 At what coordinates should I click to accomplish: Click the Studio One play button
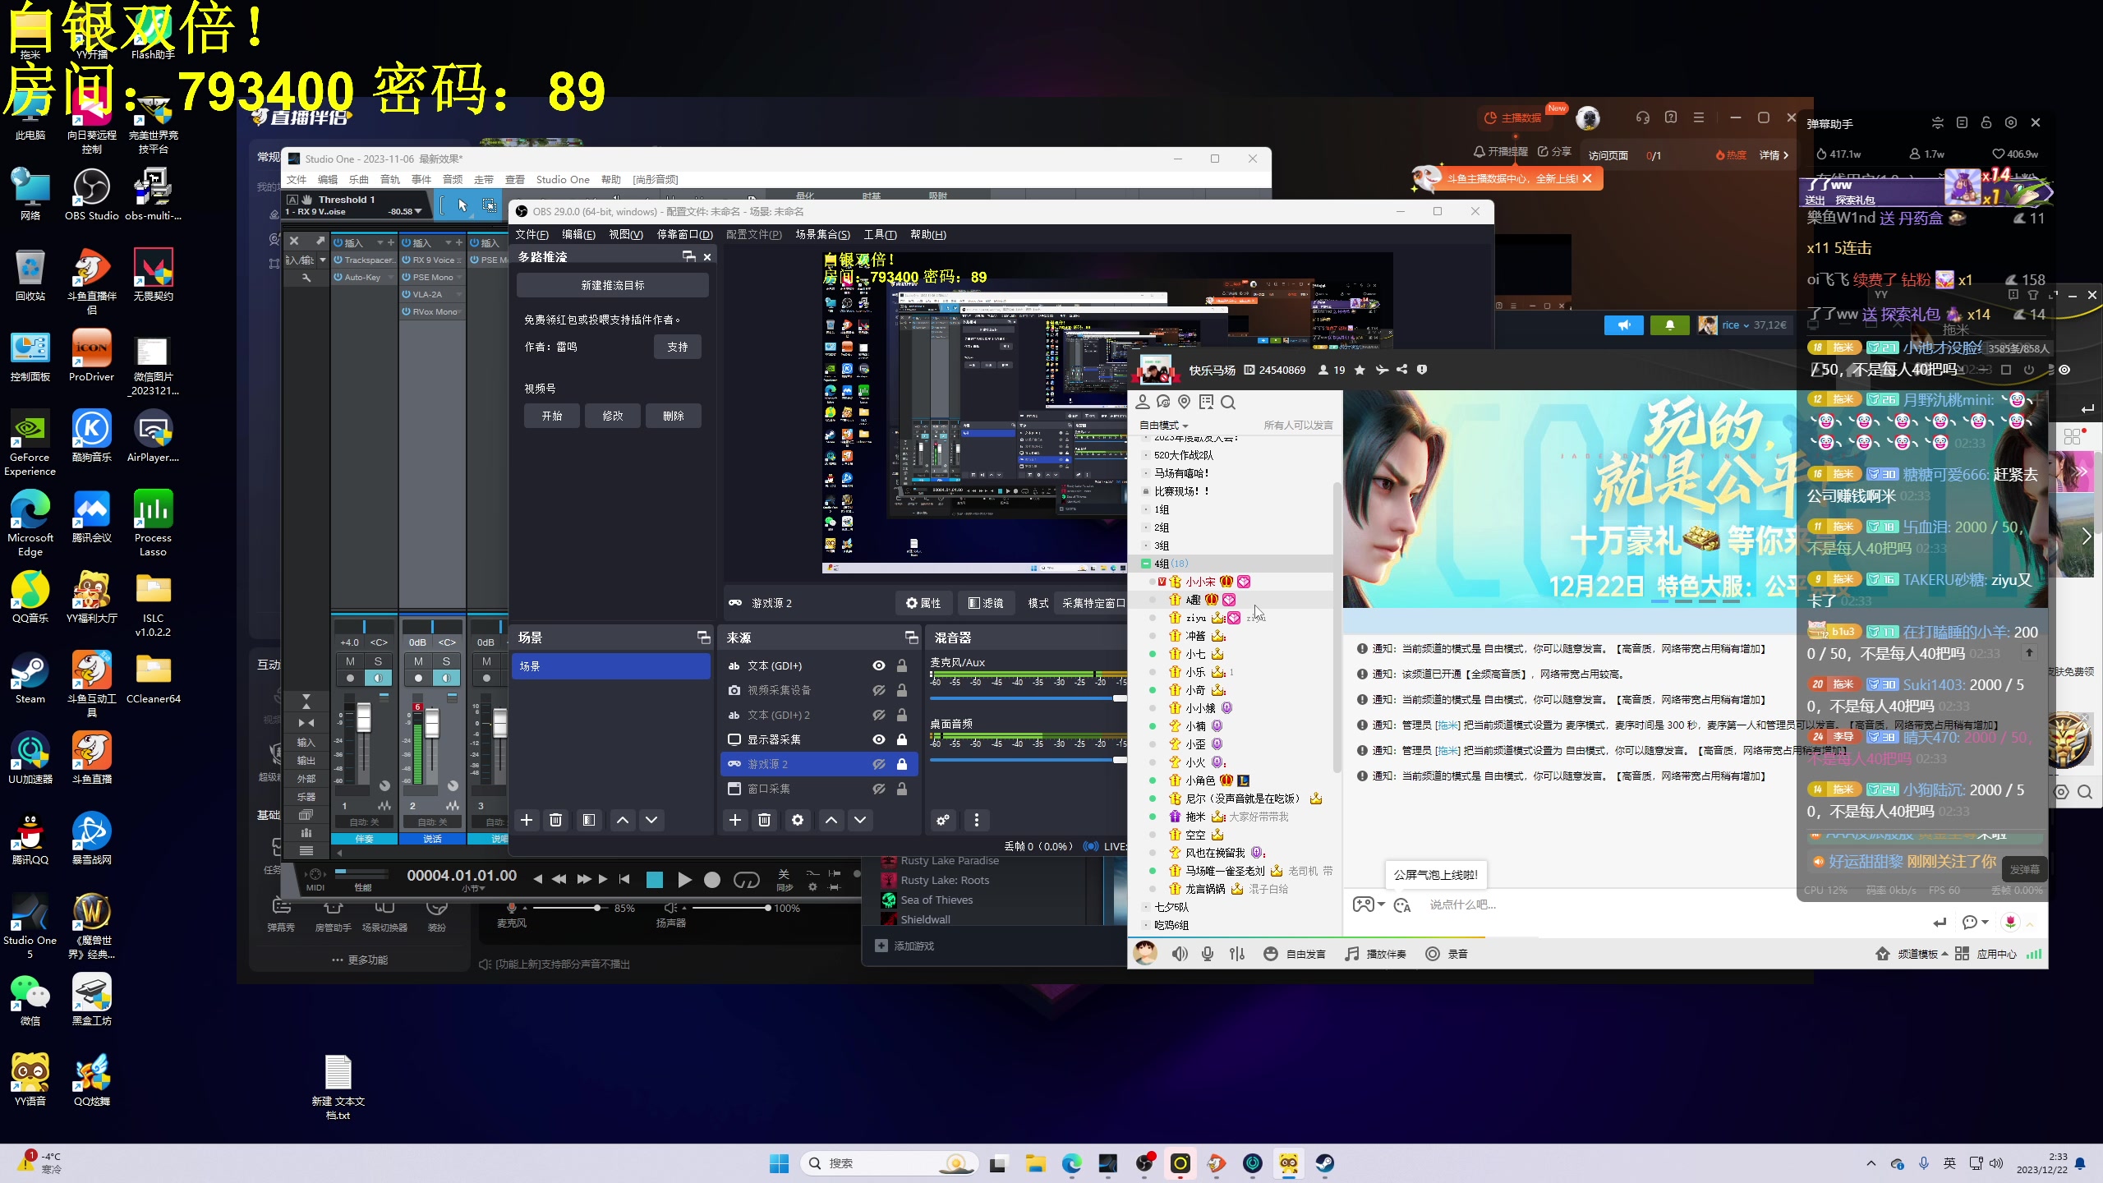pyautogui.click(x=684, y=880)
